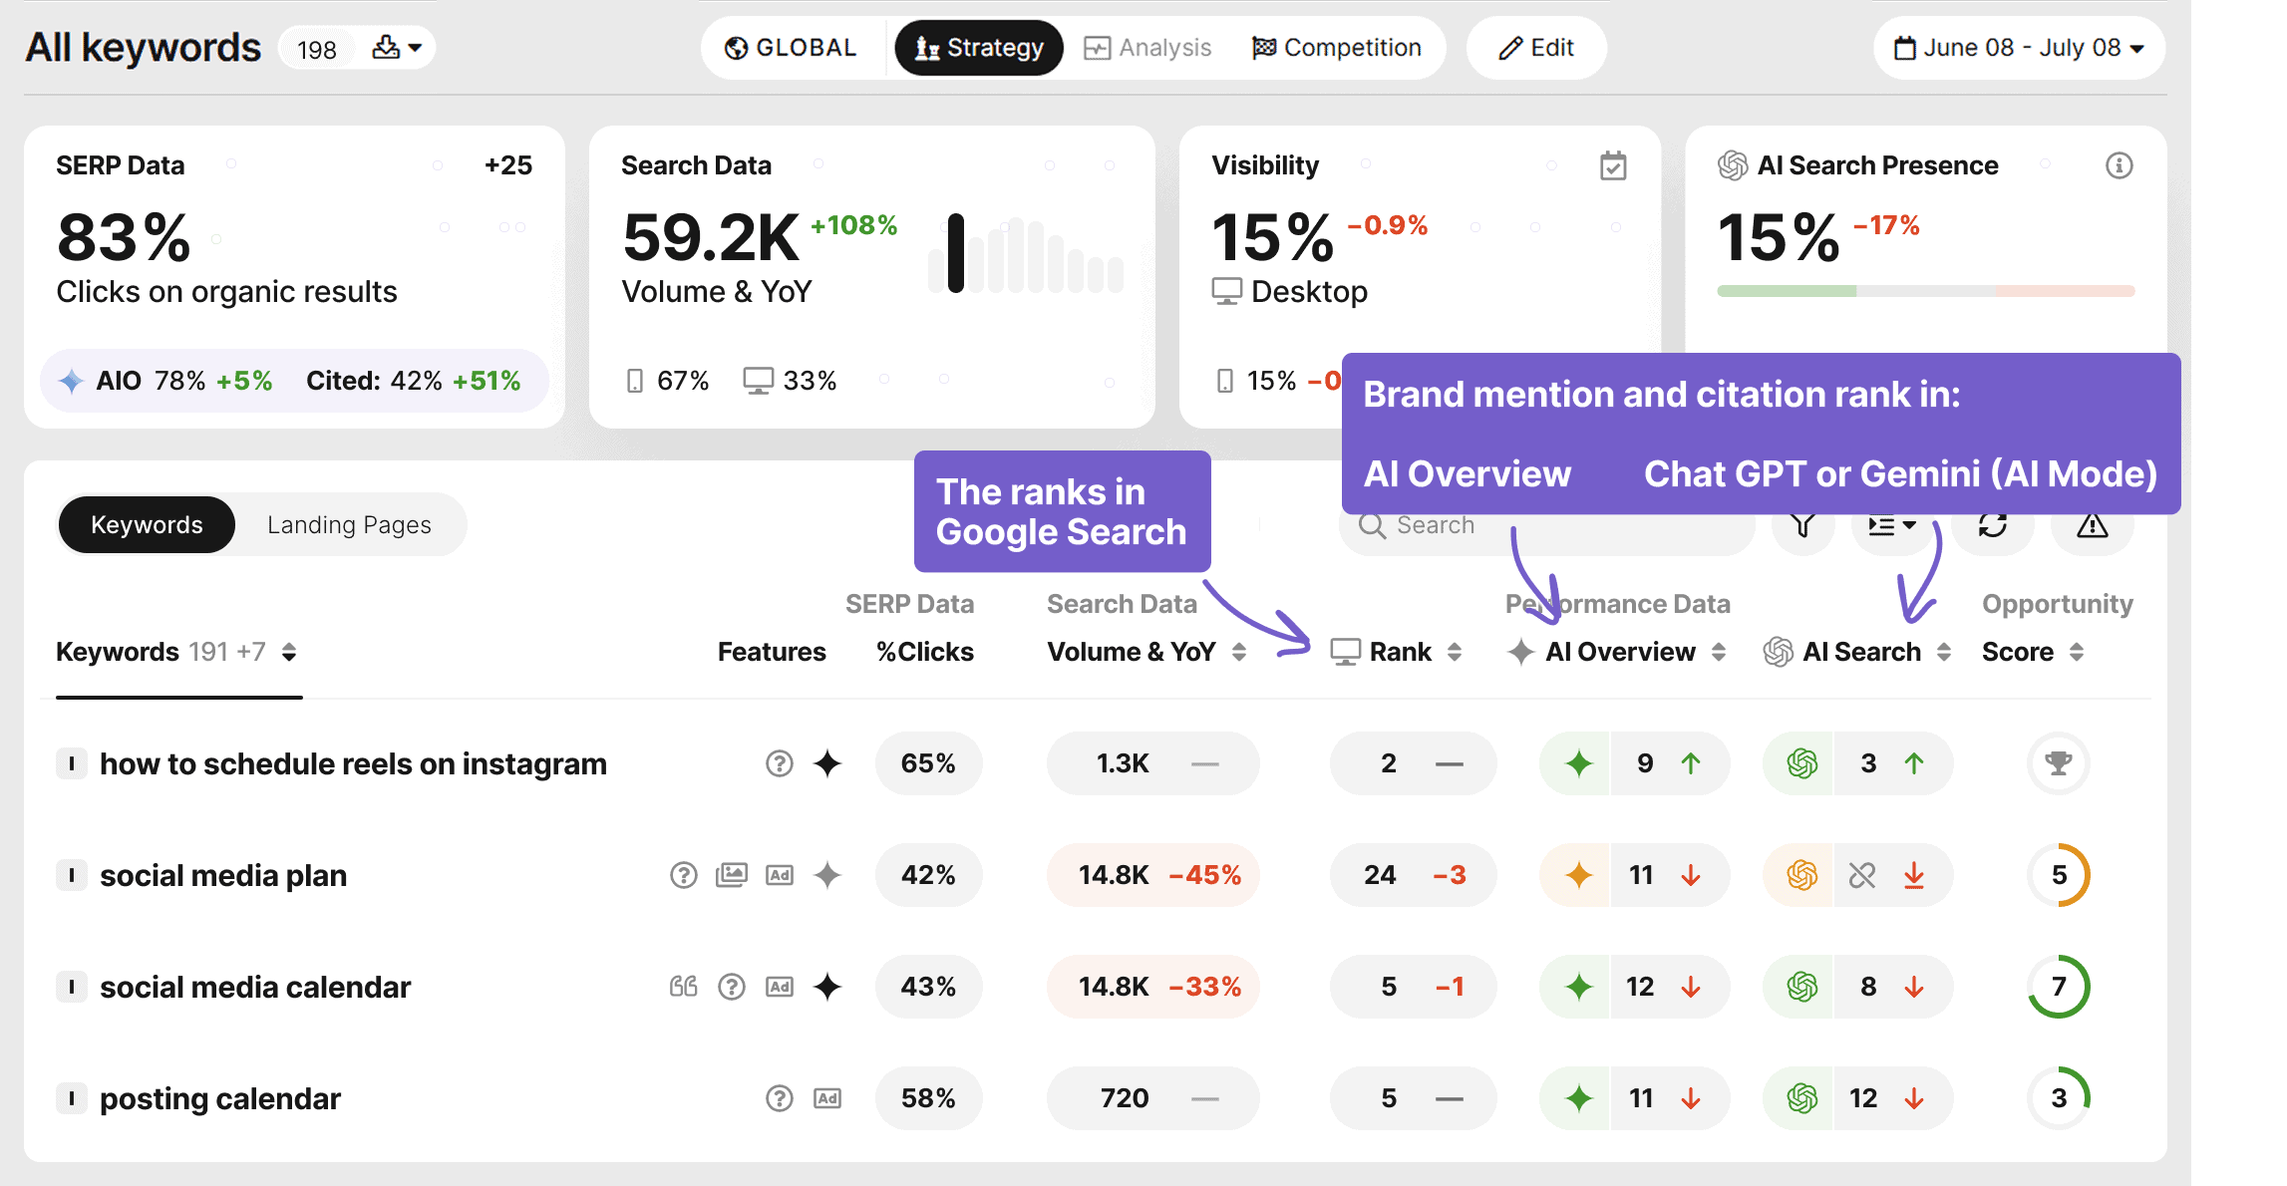Click question feature icon in 'social media calendar' row
The image size is (2287, 1186).
pos(732,988)
